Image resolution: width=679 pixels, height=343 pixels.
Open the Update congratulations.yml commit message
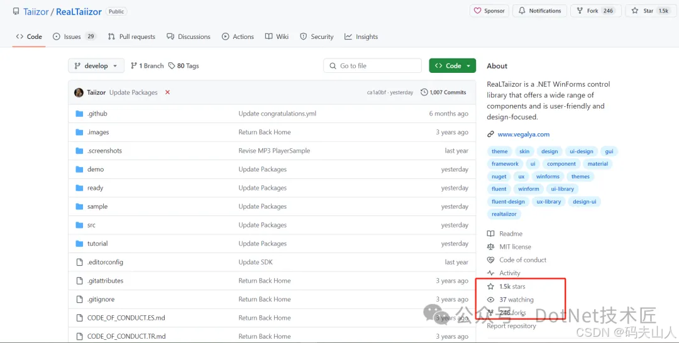[x=277, y=114]
